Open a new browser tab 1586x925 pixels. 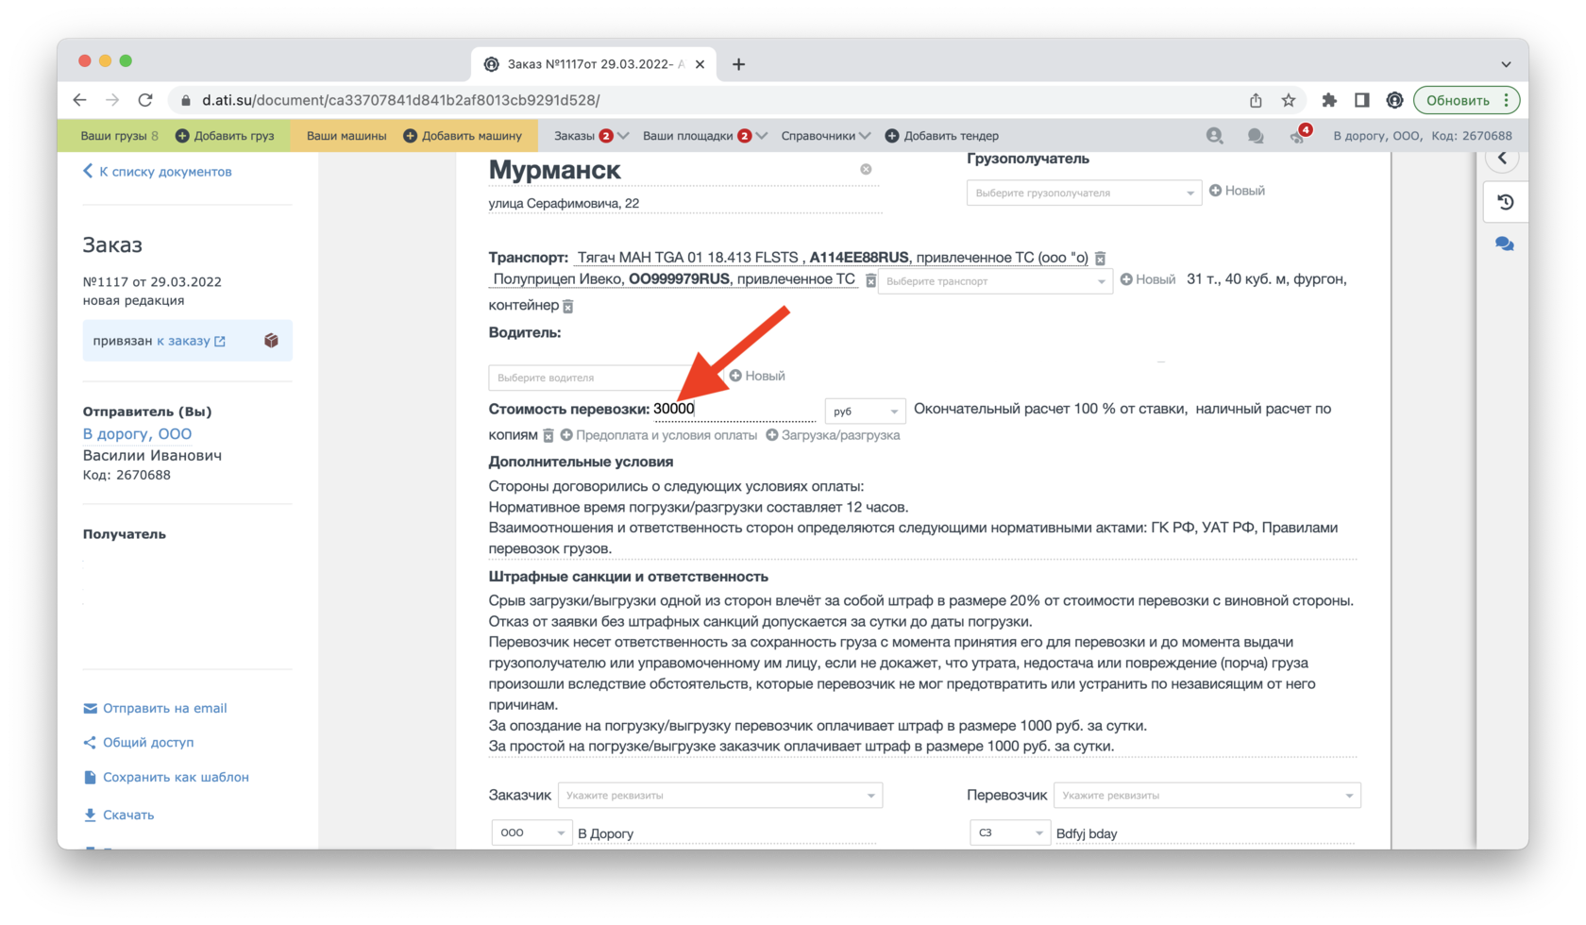click(x=738, y=64)
